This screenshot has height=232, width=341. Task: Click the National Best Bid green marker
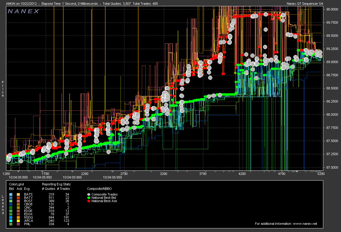tap(89, 198)
